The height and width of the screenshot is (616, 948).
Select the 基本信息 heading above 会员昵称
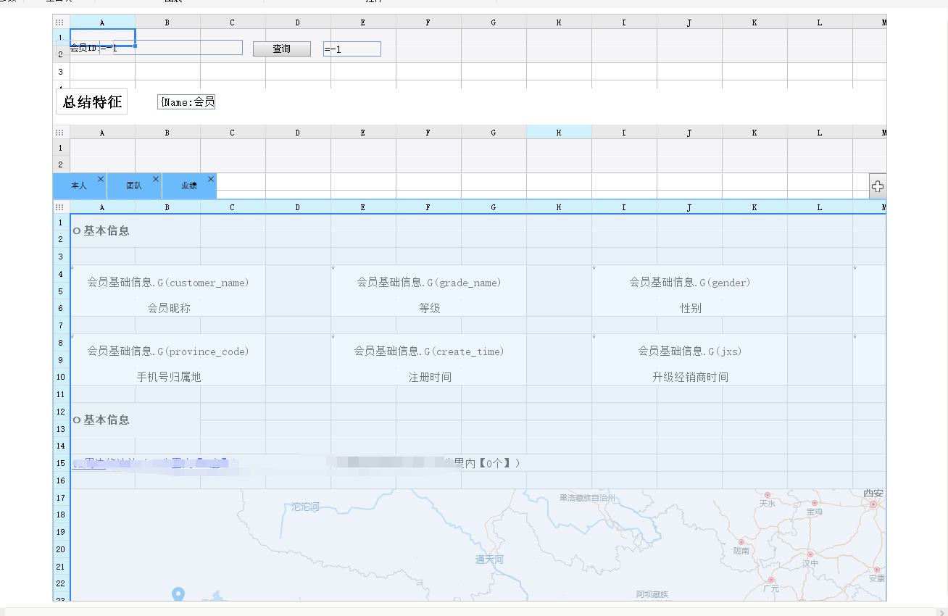coord(101,231)
